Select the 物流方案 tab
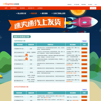This screenshot has height=101, width=101. [34, 13]
